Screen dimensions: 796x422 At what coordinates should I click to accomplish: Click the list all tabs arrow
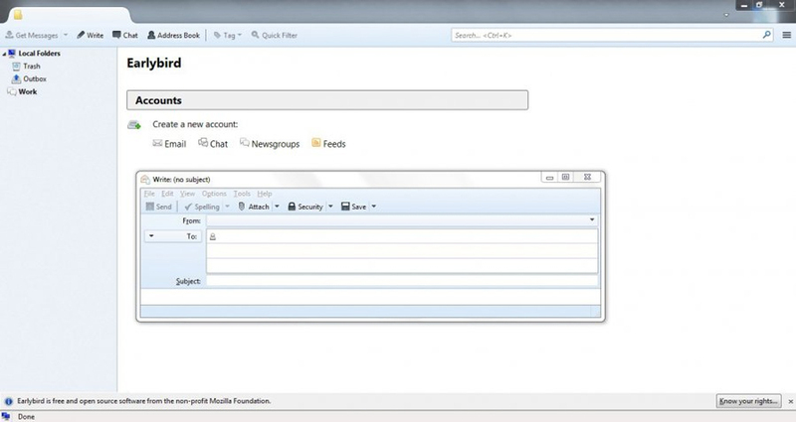point(726,15)
